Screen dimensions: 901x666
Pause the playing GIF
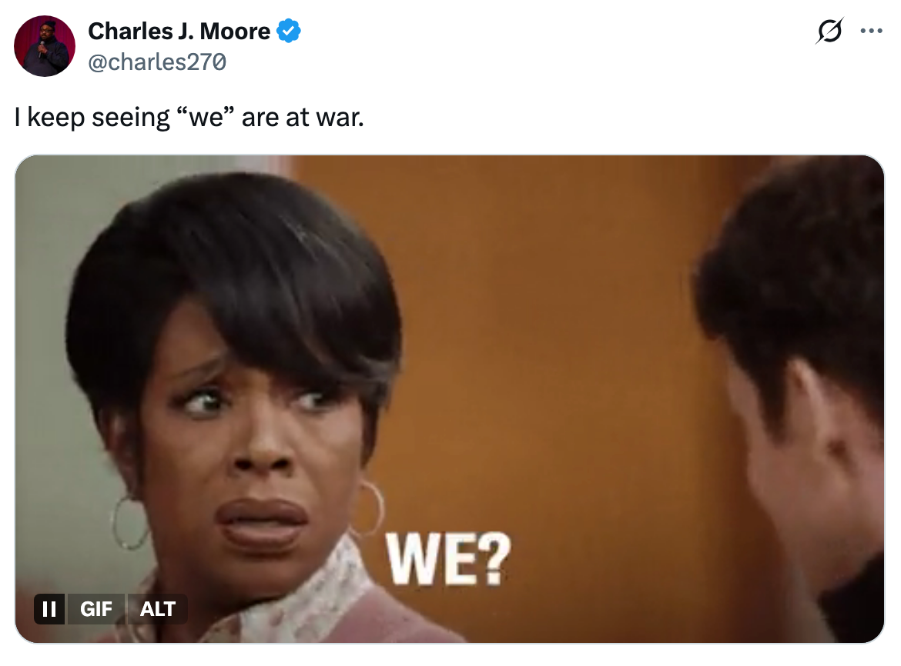pos(49,608)
